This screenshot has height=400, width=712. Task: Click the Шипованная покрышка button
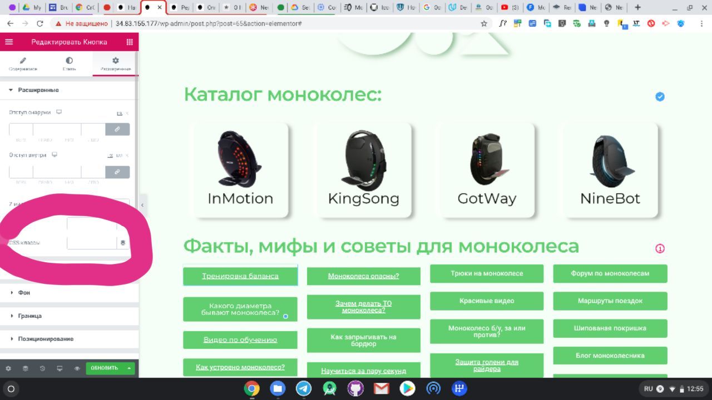(x=610, y=328)
